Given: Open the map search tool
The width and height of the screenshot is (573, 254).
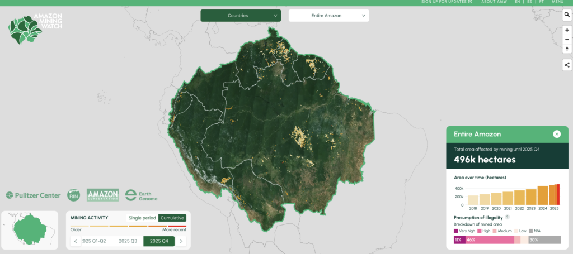Looking at the screenshot, I should pyautogui.click(x=567, y=15).
